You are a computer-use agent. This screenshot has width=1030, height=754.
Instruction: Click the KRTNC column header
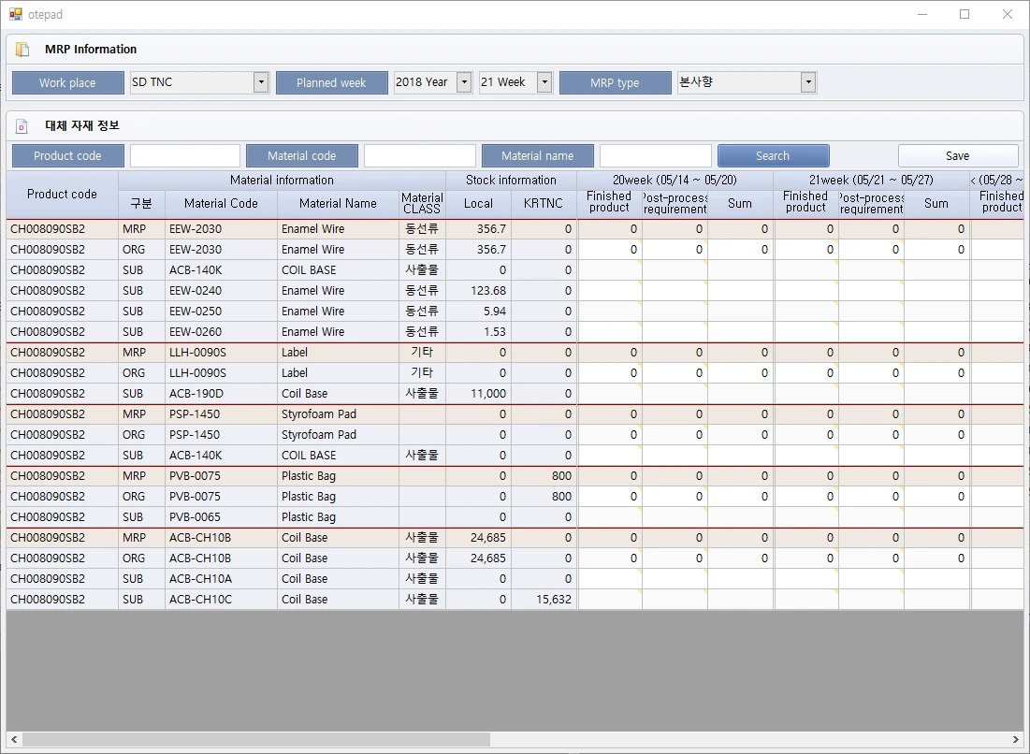[x=544, y=204]
